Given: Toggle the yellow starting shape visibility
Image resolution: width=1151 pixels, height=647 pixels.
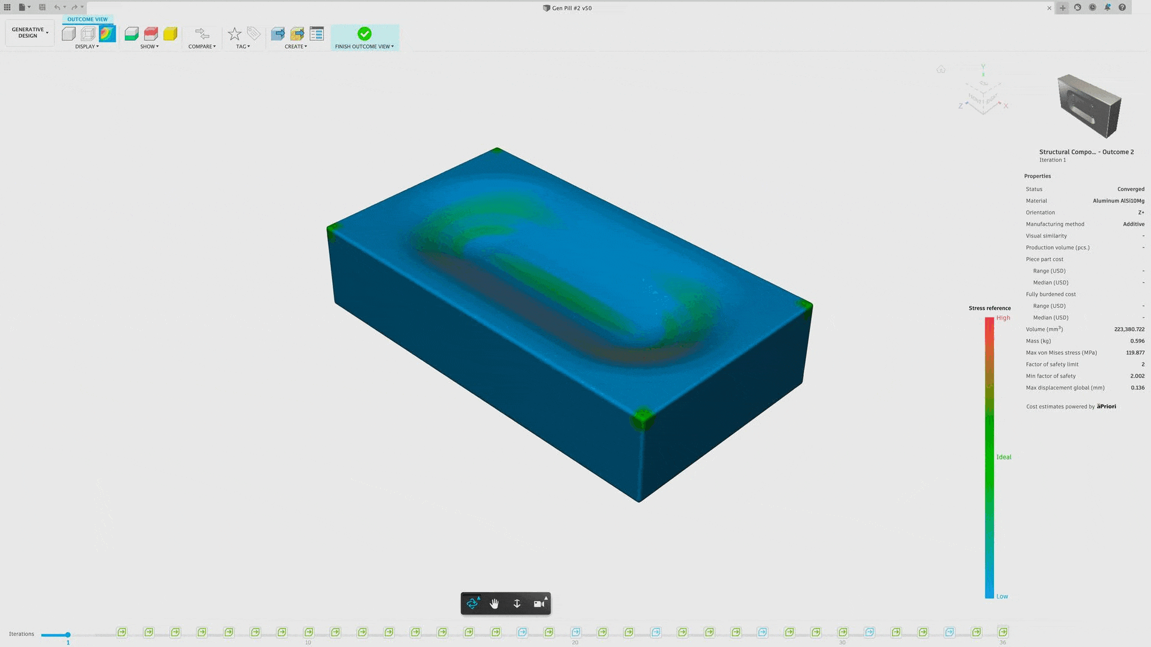Looking at the screenshot, I should (170, 34).
